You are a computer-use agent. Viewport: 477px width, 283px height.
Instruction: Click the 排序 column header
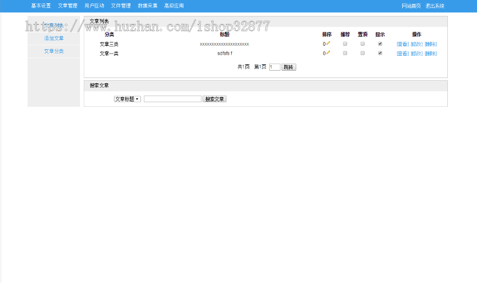[327, 35]
